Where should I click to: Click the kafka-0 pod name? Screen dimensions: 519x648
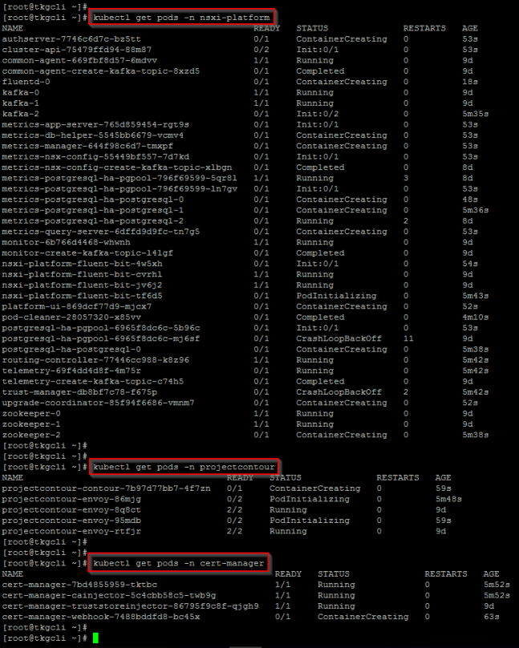point(21,92)
